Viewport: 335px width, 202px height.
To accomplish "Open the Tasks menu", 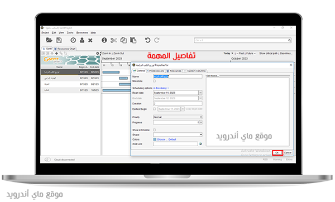I will [x=70, y=33].
